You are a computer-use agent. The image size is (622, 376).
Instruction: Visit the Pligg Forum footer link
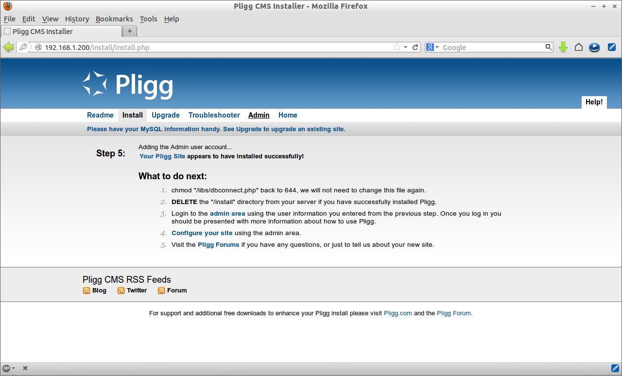455,313
